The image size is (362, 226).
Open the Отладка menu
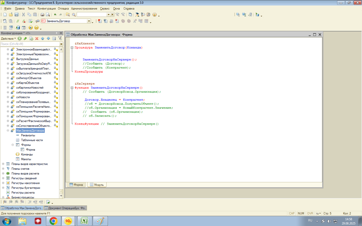click(63, 9)
